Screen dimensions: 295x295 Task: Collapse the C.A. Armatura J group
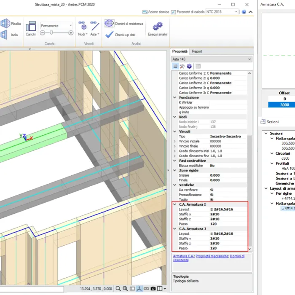pyautogui.click(x=174, y=228)
